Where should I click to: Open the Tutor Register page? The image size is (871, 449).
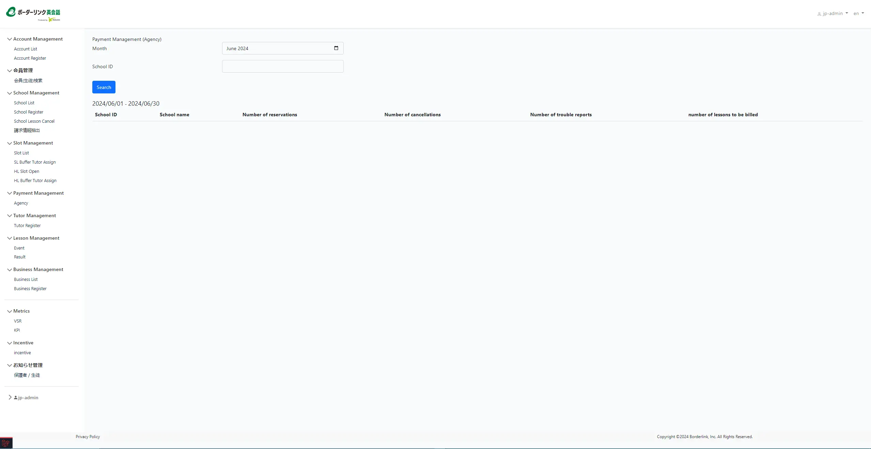[x=27, y=226]
